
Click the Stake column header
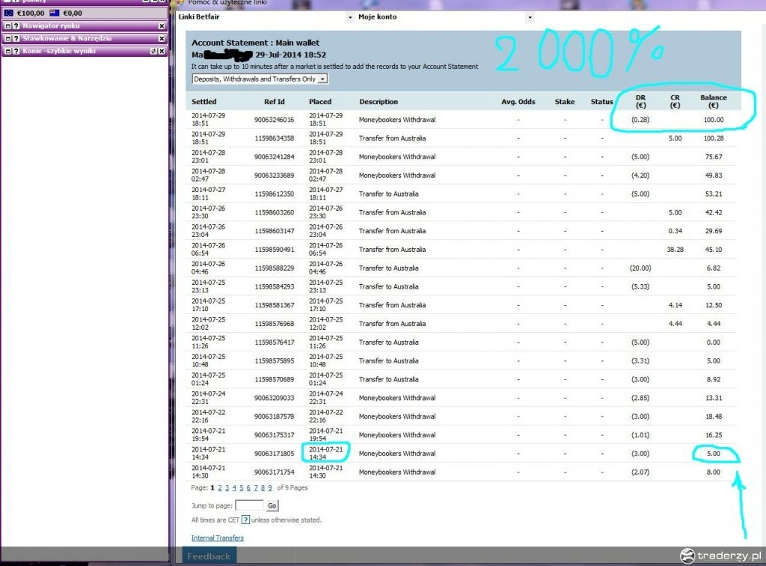tap(565, 102)
